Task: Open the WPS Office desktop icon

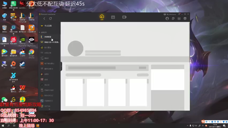Action: 23,89
